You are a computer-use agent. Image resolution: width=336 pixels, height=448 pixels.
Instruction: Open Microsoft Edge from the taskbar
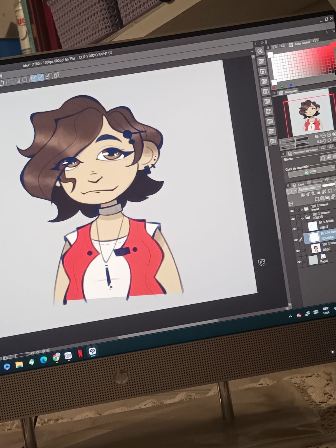(44, 360)
